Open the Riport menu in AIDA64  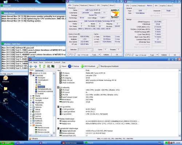click(41, 62)
